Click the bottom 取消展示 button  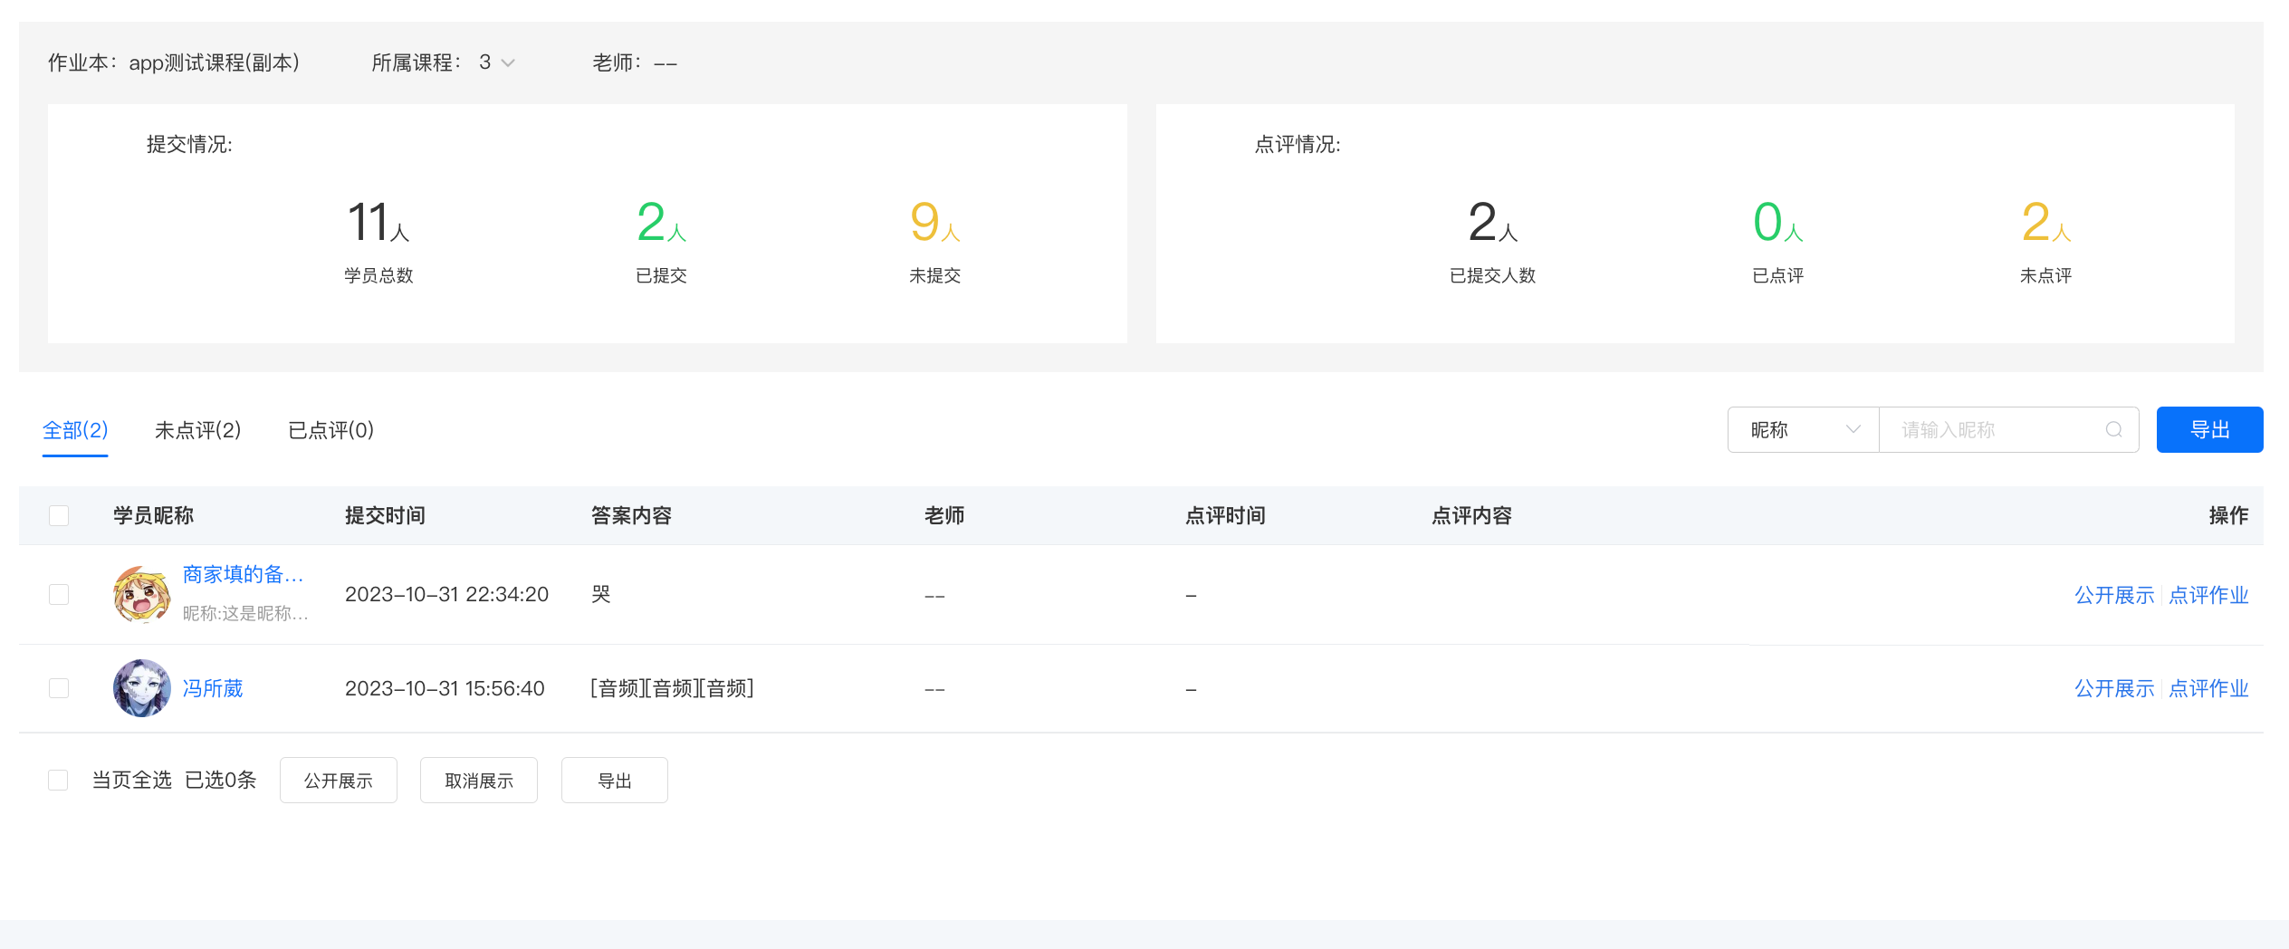pos(479,780)
